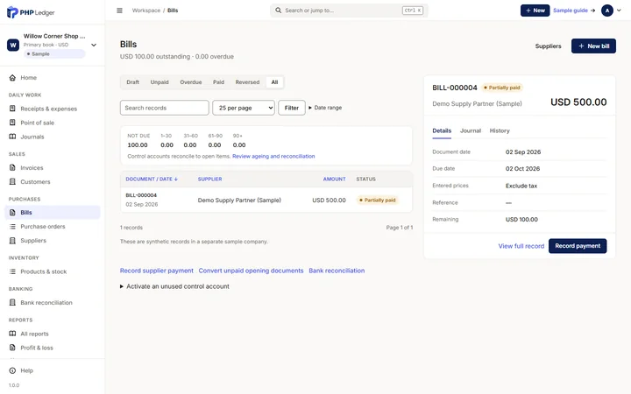Image resolution: width=631 pixels, height=394 pixels.
Task: Click the Remaining USD 100.00 value
Action: tap(521, 220)
